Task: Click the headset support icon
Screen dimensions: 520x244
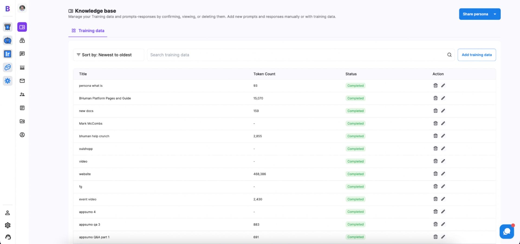Action: [8, 237]
